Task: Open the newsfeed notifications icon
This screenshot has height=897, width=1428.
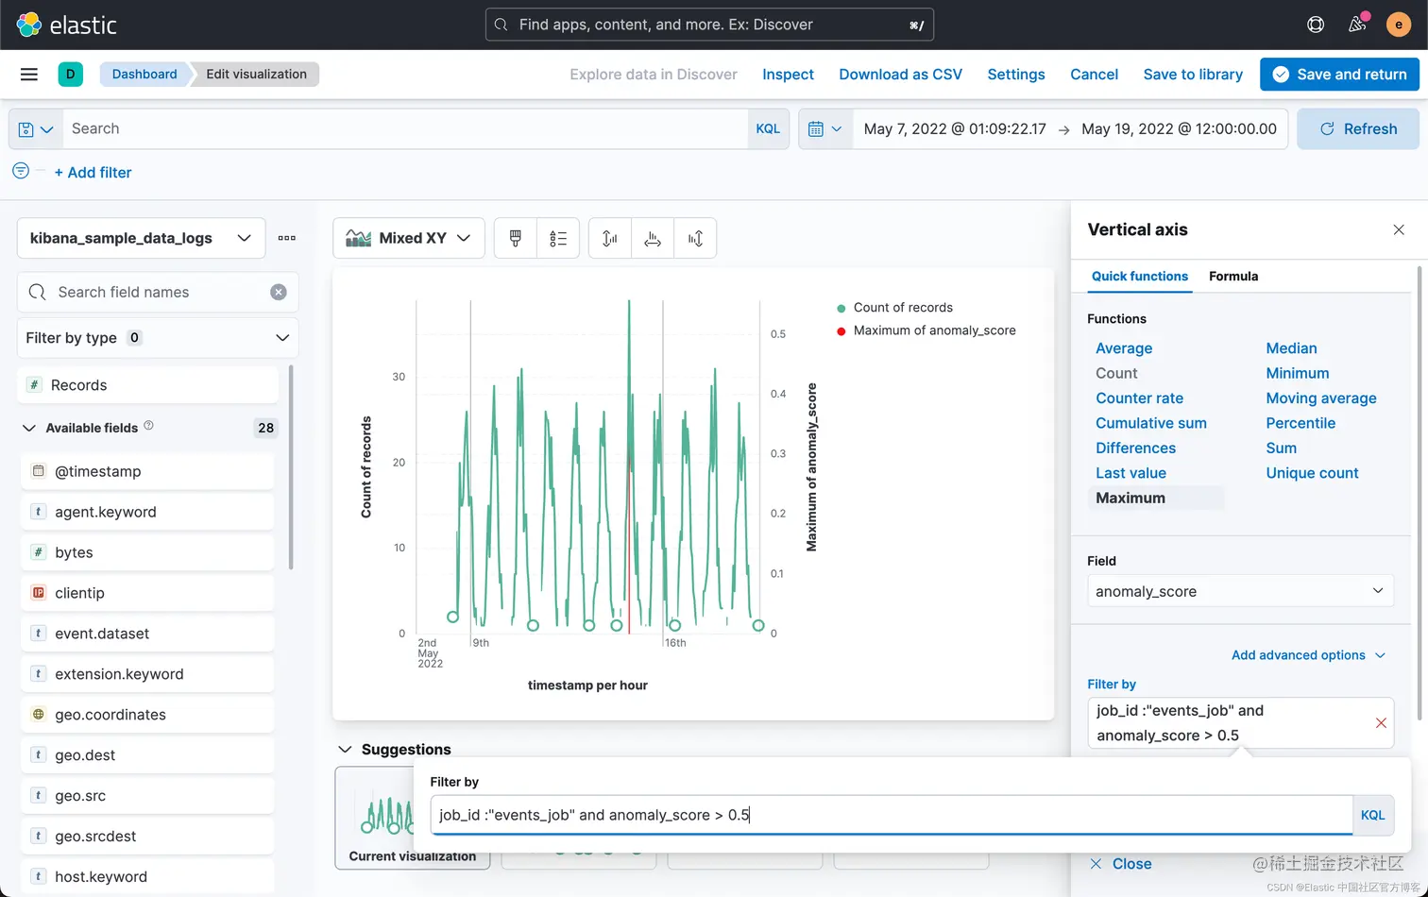Action: click(x=1357, y=25)
